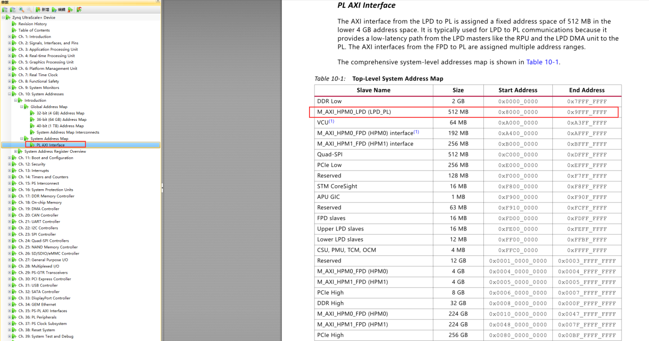The image size is (649, 341).
Task: Click end address 0x9FFF_FFFF cell
Action: point(587,112)
